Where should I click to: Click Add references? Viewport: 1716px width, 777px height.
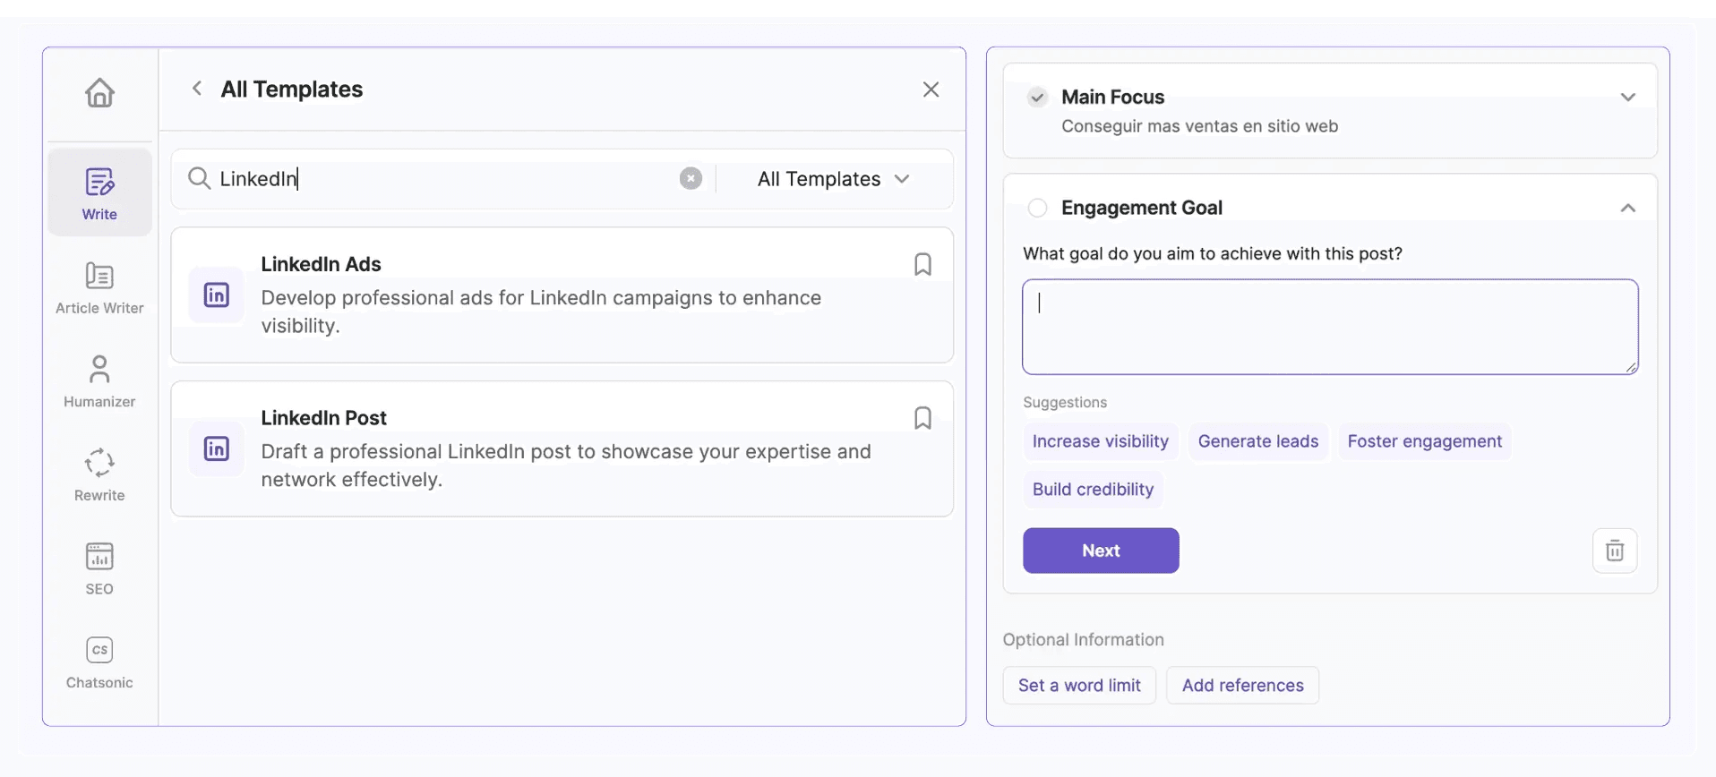[1242, 685]
